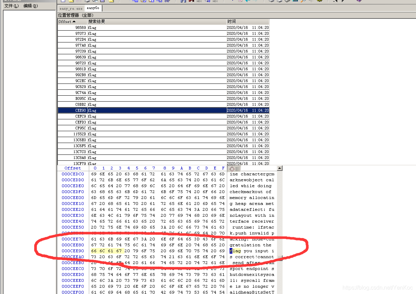Select search result at offset 13C6E0

[163, 140]
